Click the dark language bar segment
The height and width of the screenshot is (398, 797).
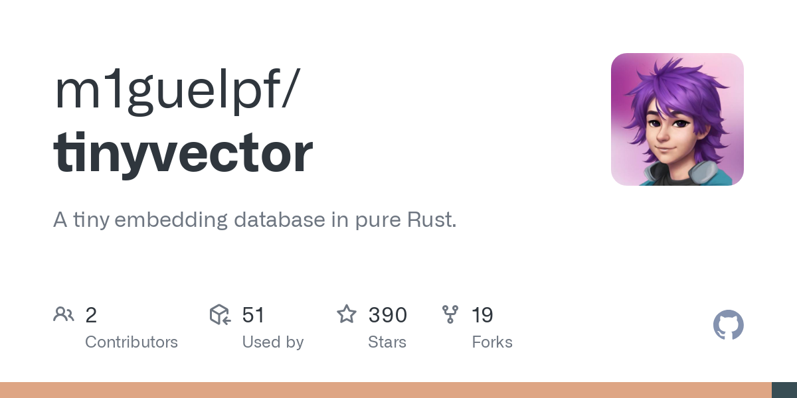pos(784,390)
